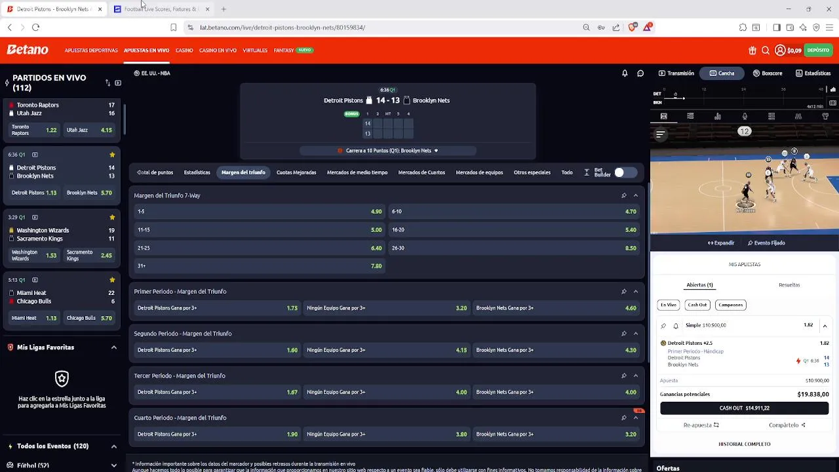Screen dimensions: 839x472
Task: Collapse Cuarto Periodo - Margen del Triunfo
Action: [x=636, y=418]
